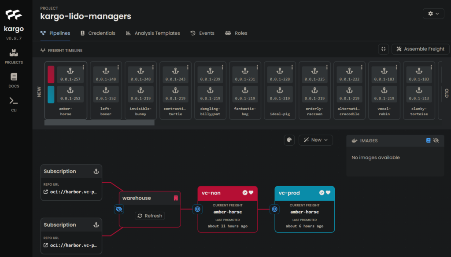Image resolution: width=451 pixels, height=257 pixels.
Task: Refresh the warehouse
Action: tap(150, 216)
